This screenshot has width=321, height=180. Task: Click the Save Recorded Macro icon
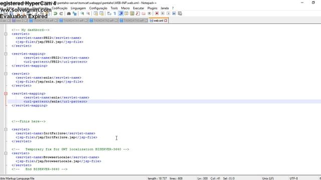(180, 13)
